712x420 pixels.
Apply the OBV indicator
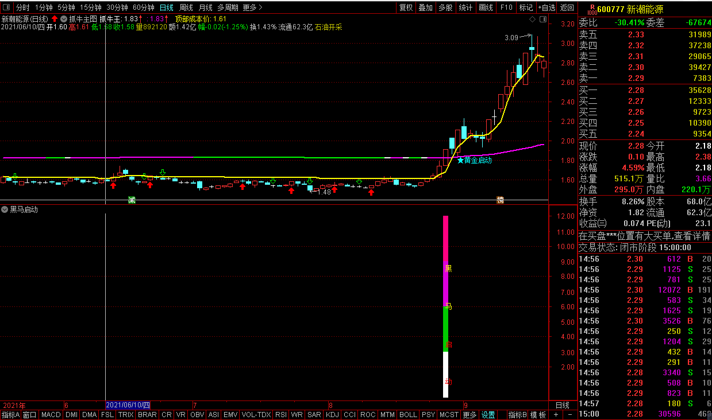[197, 414]
